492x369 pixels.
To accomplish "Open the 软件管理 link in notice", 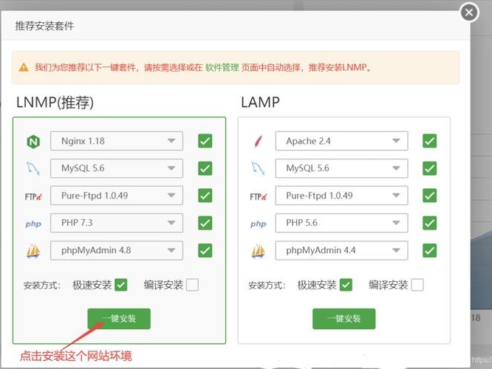I will coord(222,67).
